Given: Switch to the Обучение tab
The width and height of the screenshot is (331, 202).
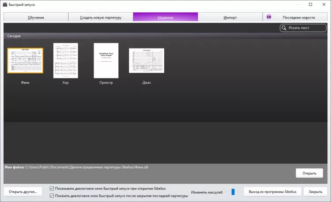Looking at the screenshot, I should [36, 17].
